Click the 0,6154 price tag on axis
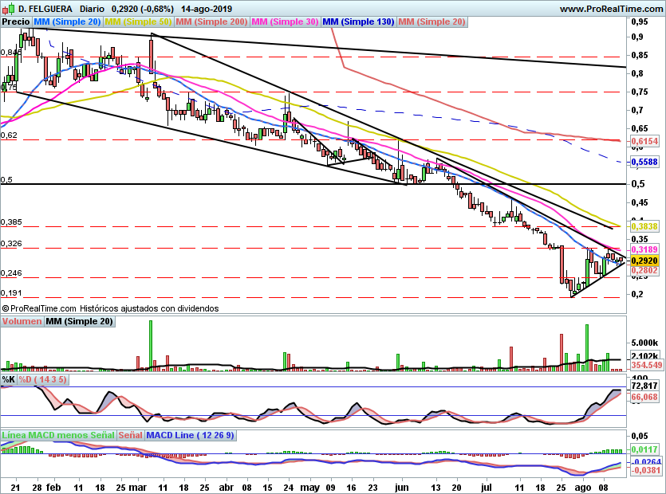 coord(644,141)
